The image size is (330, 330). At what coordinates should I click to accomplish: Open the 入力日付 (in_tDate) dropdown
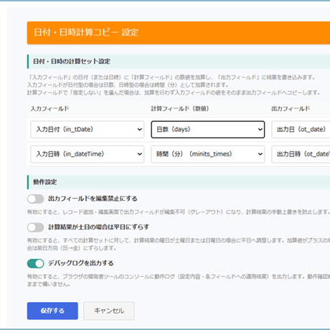(88, 129)
